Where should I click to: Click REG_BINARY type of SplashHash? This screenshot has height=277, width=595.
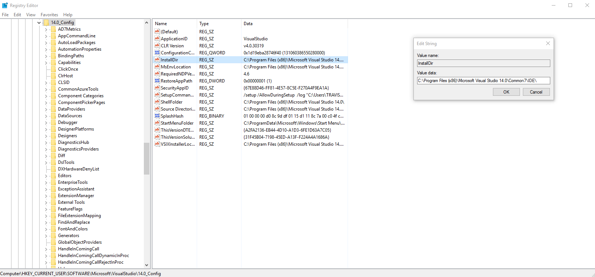coord(212,116)
